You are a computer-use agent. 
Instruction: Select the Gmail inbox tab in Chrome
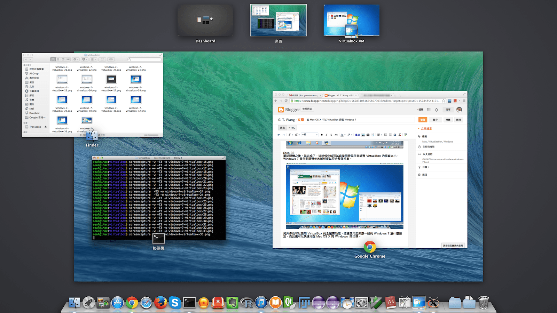303,95
